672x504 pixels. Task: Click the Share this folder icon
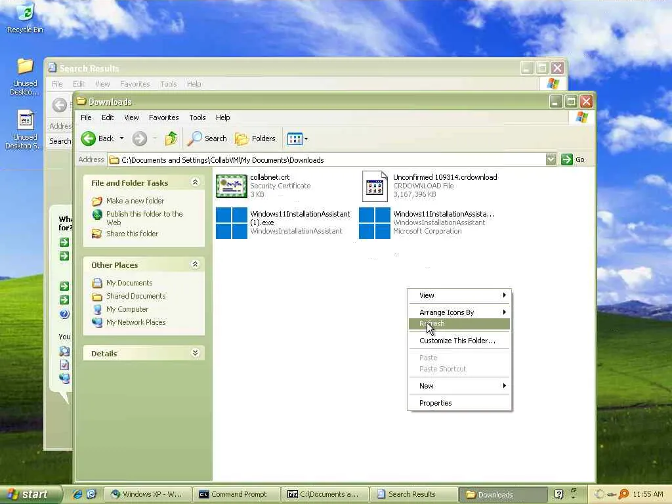97,234
